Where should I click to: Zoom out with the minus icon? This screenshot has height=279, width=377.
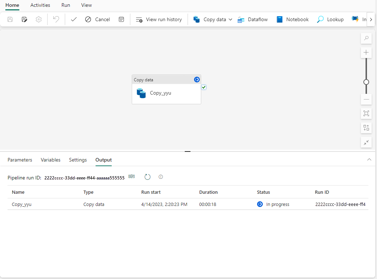point(366,99)
